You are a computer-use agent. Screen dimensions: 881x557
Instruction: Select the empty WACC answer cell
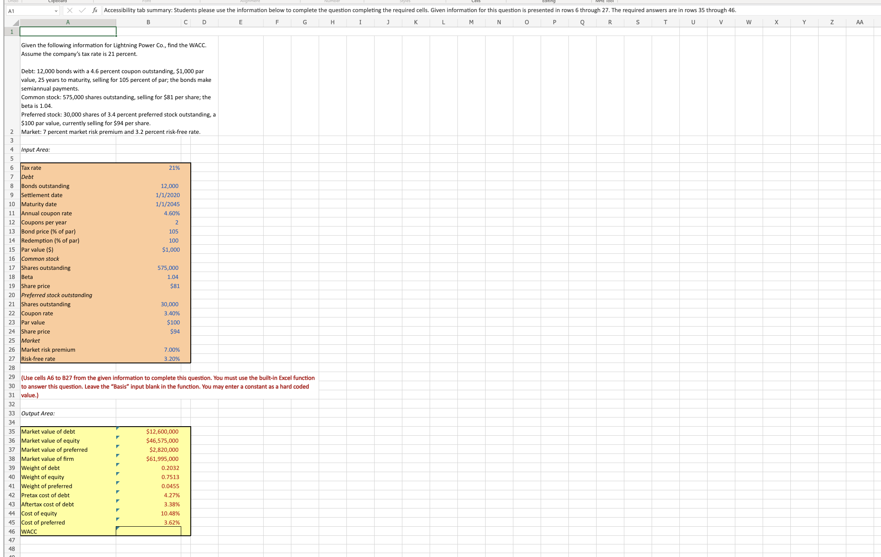coord(149,531)
